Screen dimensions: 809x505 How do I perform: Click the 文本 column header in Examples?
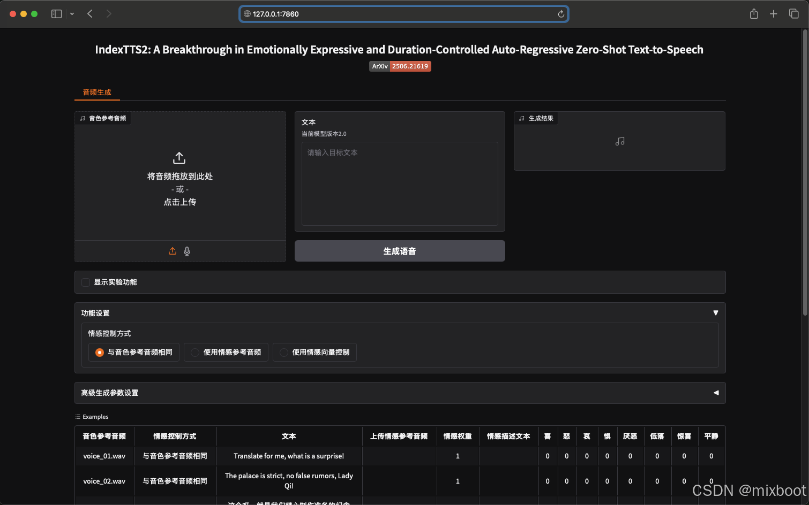[289, 436]
